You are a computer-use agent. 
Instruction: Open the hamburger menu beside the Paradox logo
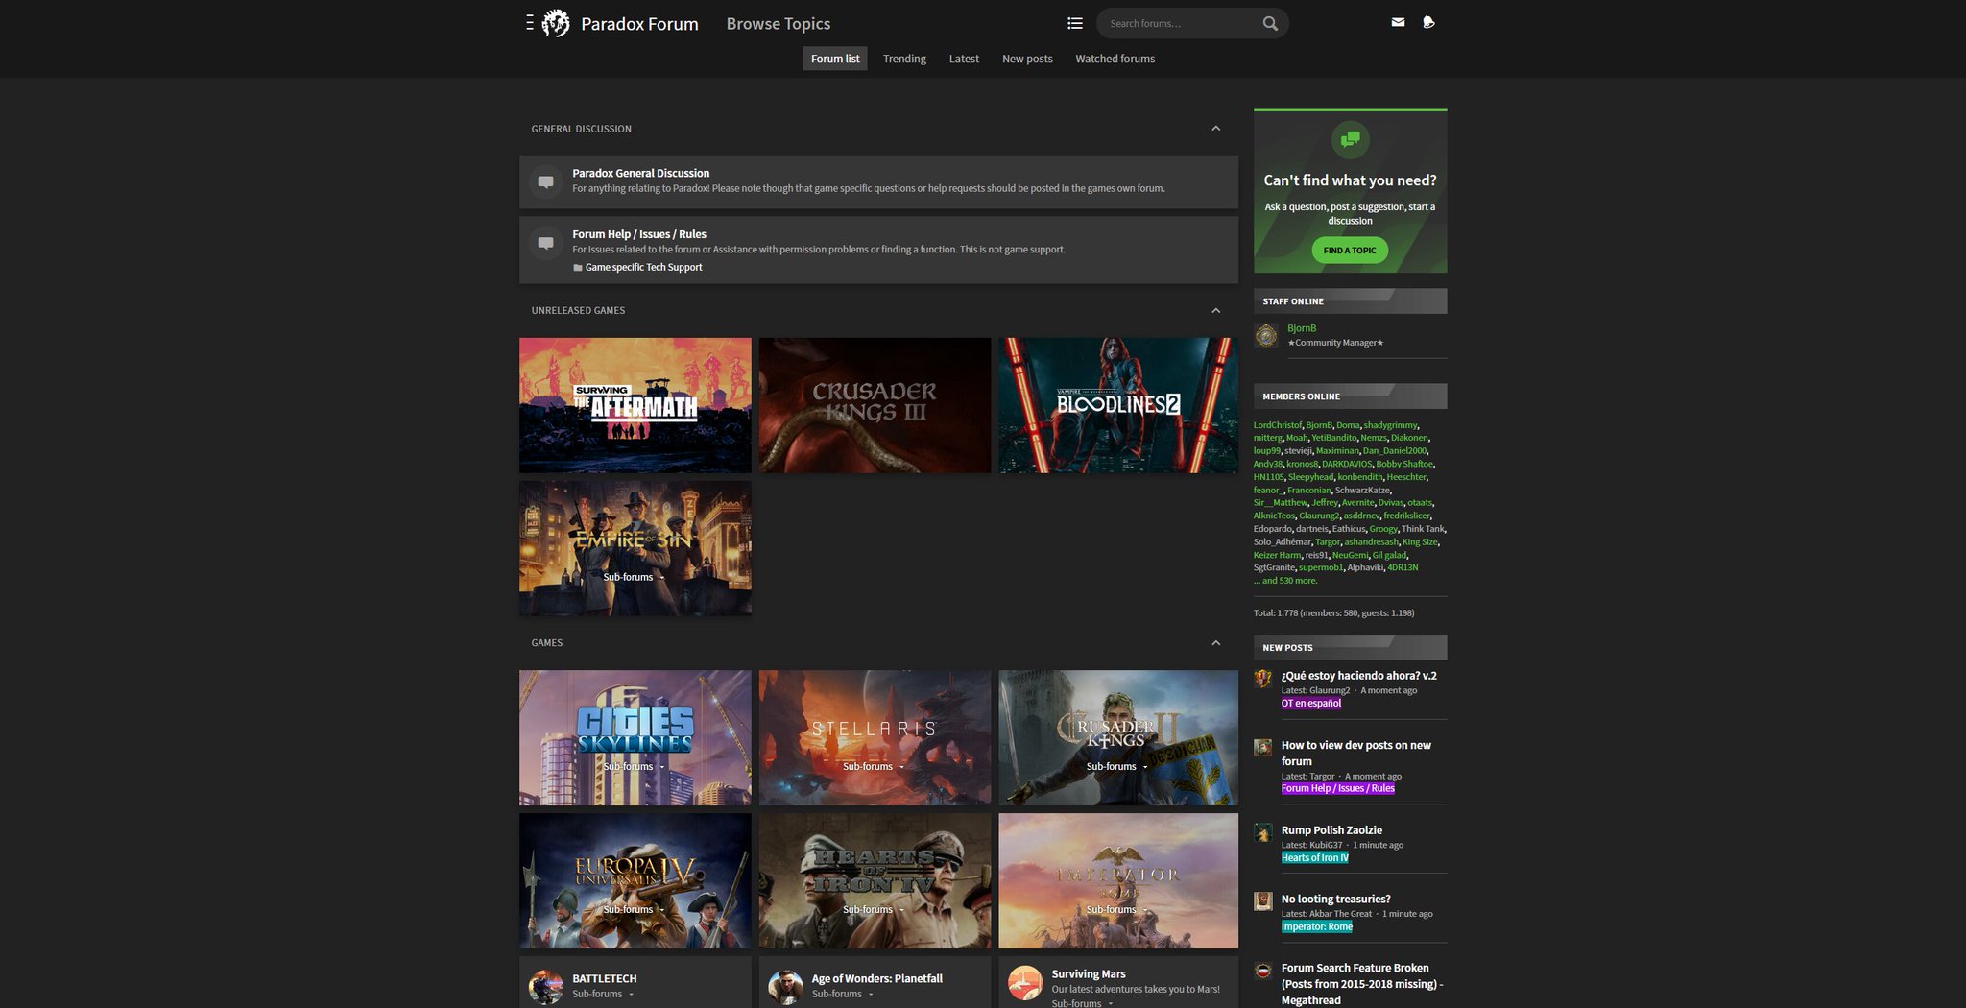(529, 23)
